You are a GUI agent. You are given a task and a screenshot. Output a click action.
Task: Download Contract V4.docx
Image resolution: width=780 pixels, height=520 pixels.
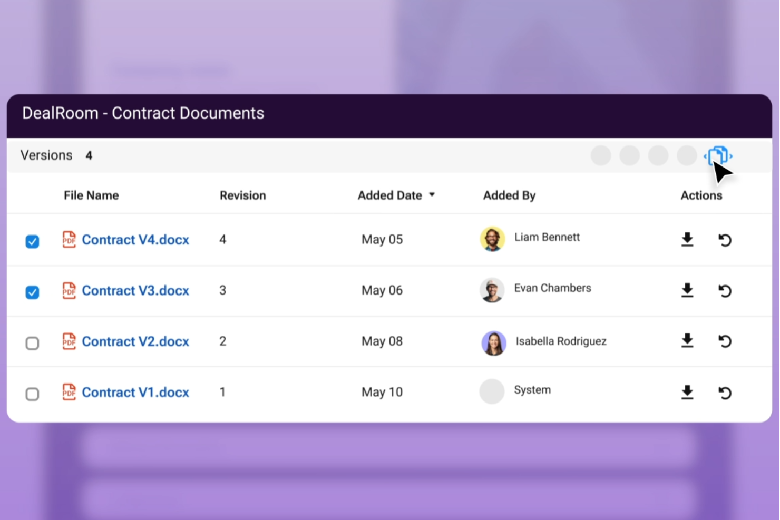click(687, 240)
